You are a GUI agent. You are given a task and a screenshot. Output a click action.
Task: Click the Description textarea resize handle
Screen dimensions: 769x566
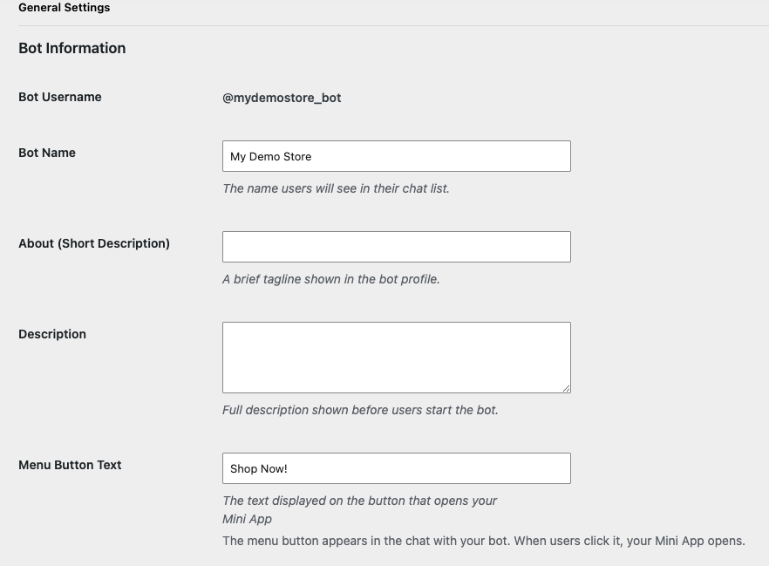click(567, 388)
